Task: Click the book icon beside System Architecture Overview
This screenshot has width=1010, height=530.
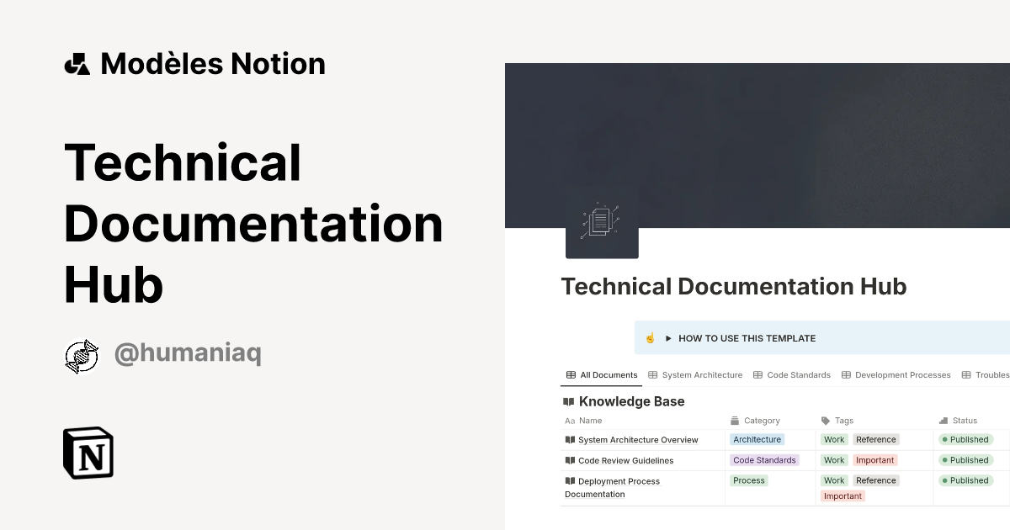Action: tap(570, 439)
